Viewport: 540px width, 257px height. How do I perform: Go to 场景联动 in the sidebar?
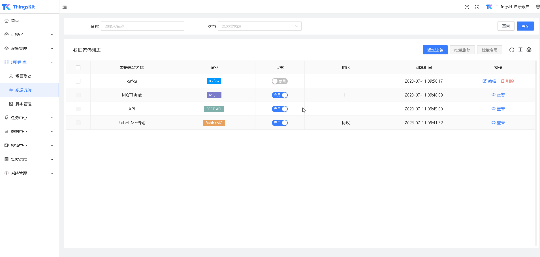(23, 76)
